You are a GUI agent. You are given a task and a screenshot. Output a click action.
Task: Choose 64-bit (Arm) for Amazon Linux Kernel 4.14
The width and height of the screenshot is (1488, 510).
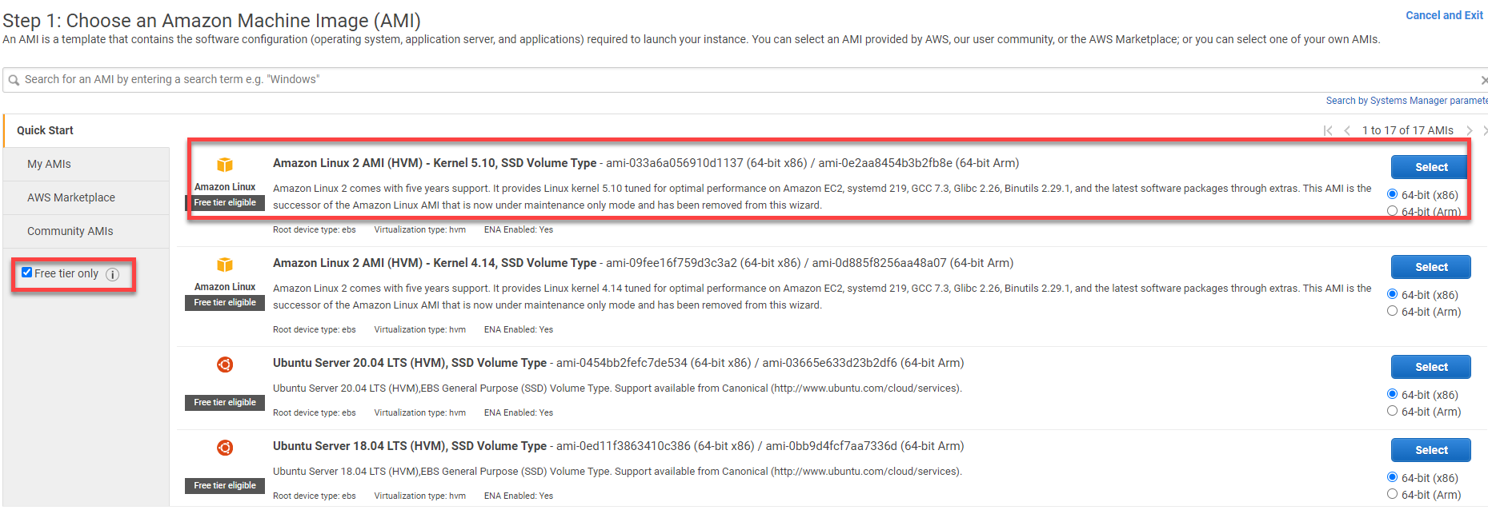[1392, 311]
